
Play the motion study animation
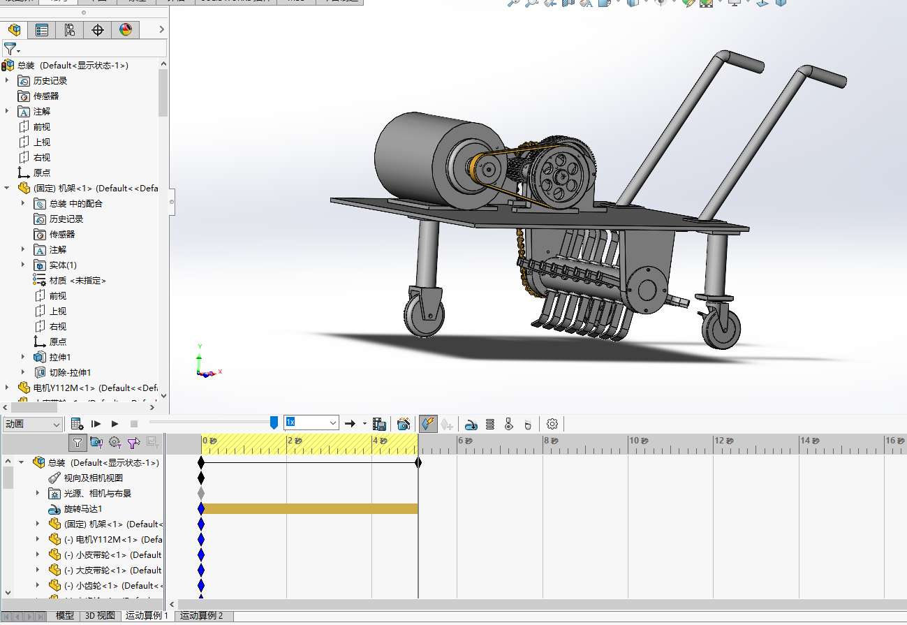(x=115, y=424)
